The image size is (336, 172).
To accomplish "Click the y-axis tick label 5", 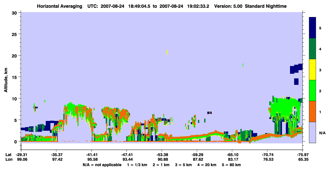I will tap(16, 120).
